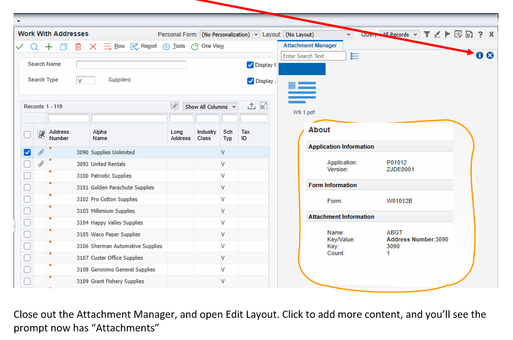513x340 pixels.
Task: Click the magnifier Find icon in toolbar
Action: pyautogui.click(x=34, y=47)
